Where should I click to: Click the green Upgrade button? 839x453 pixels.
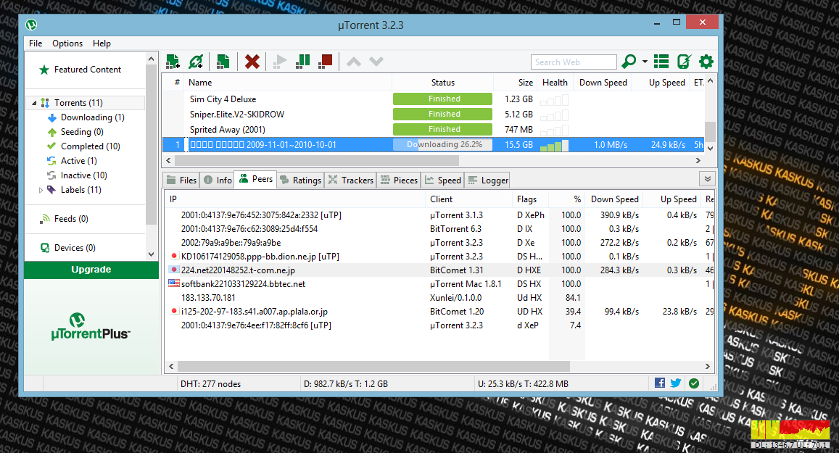(x=91, y=270)
